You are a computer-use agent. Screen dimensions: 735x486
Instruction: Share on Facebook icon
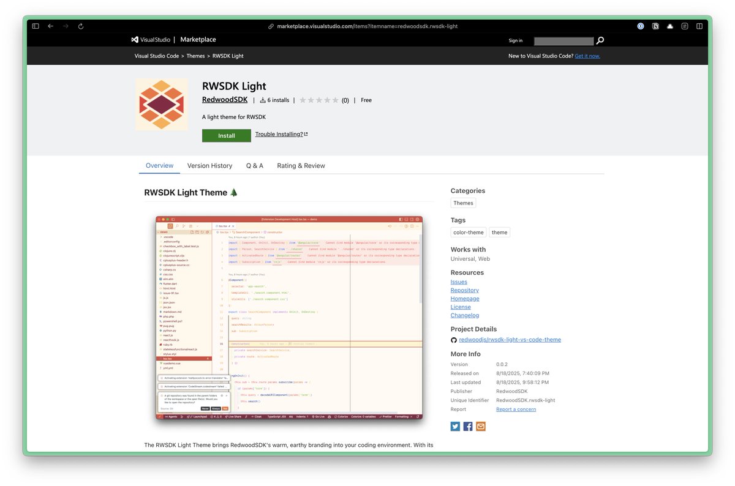(x=468, y=426)
